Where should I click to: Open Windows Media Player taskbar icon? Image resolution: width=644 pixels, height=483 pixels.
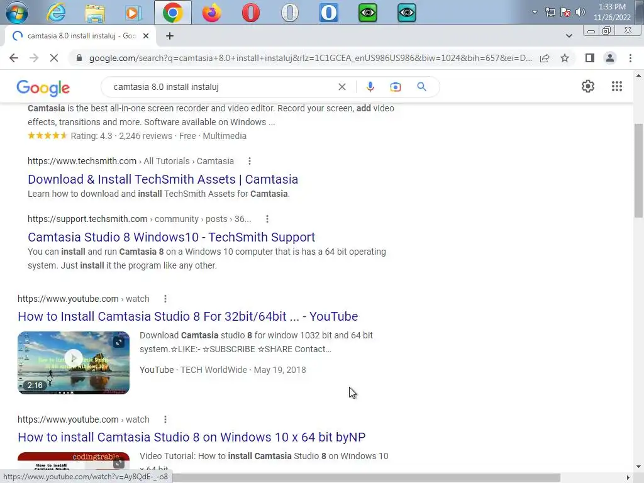click(x=133, y=13)
